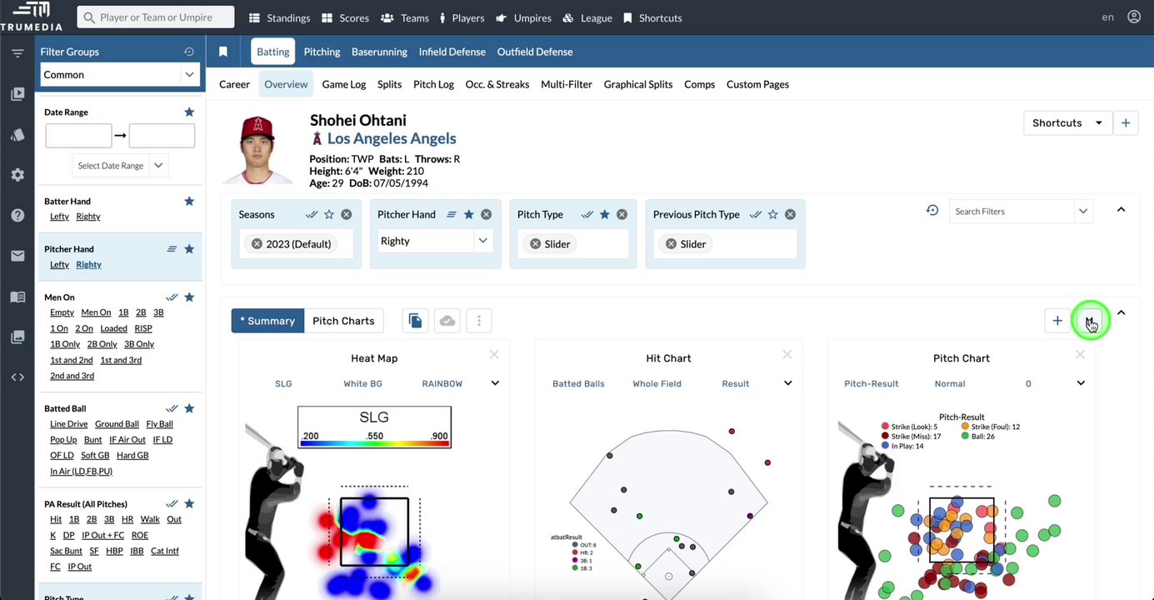The width and height of the screenshot is (1154, 600).
Task: Remove the Pitch Type filter card
Action: (x=622, y=214)
